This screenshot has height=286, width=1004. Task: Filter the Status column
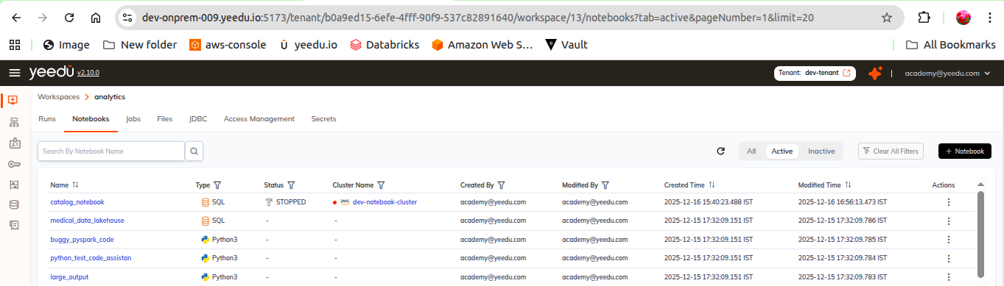291,185
